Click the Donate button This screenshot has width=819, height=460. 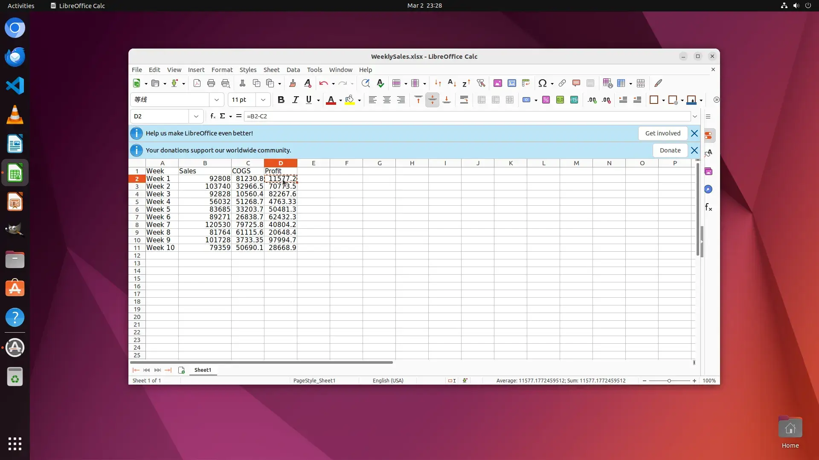click(670, 150)
